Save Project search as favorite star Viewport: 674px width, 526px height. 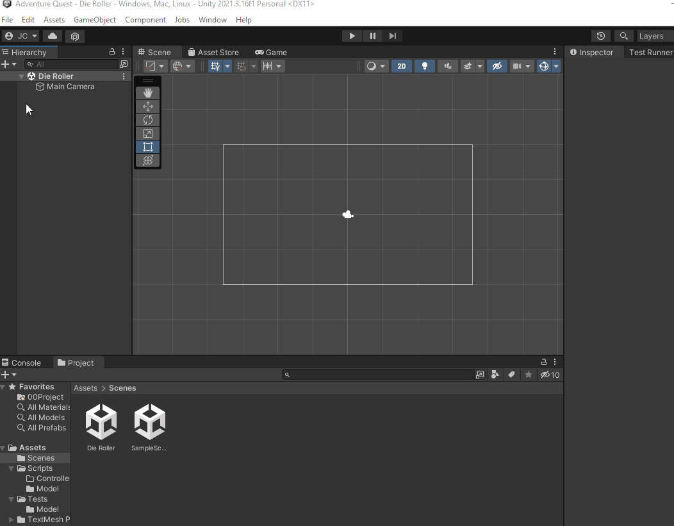(x=529, y=375)
